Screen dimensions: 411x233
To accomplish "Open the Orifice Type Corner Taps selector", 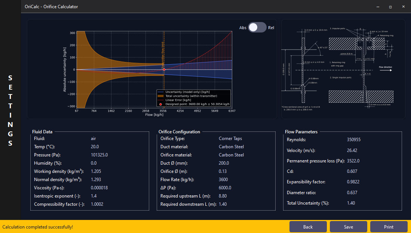I will pyautogui.click(x=230, y=138).
